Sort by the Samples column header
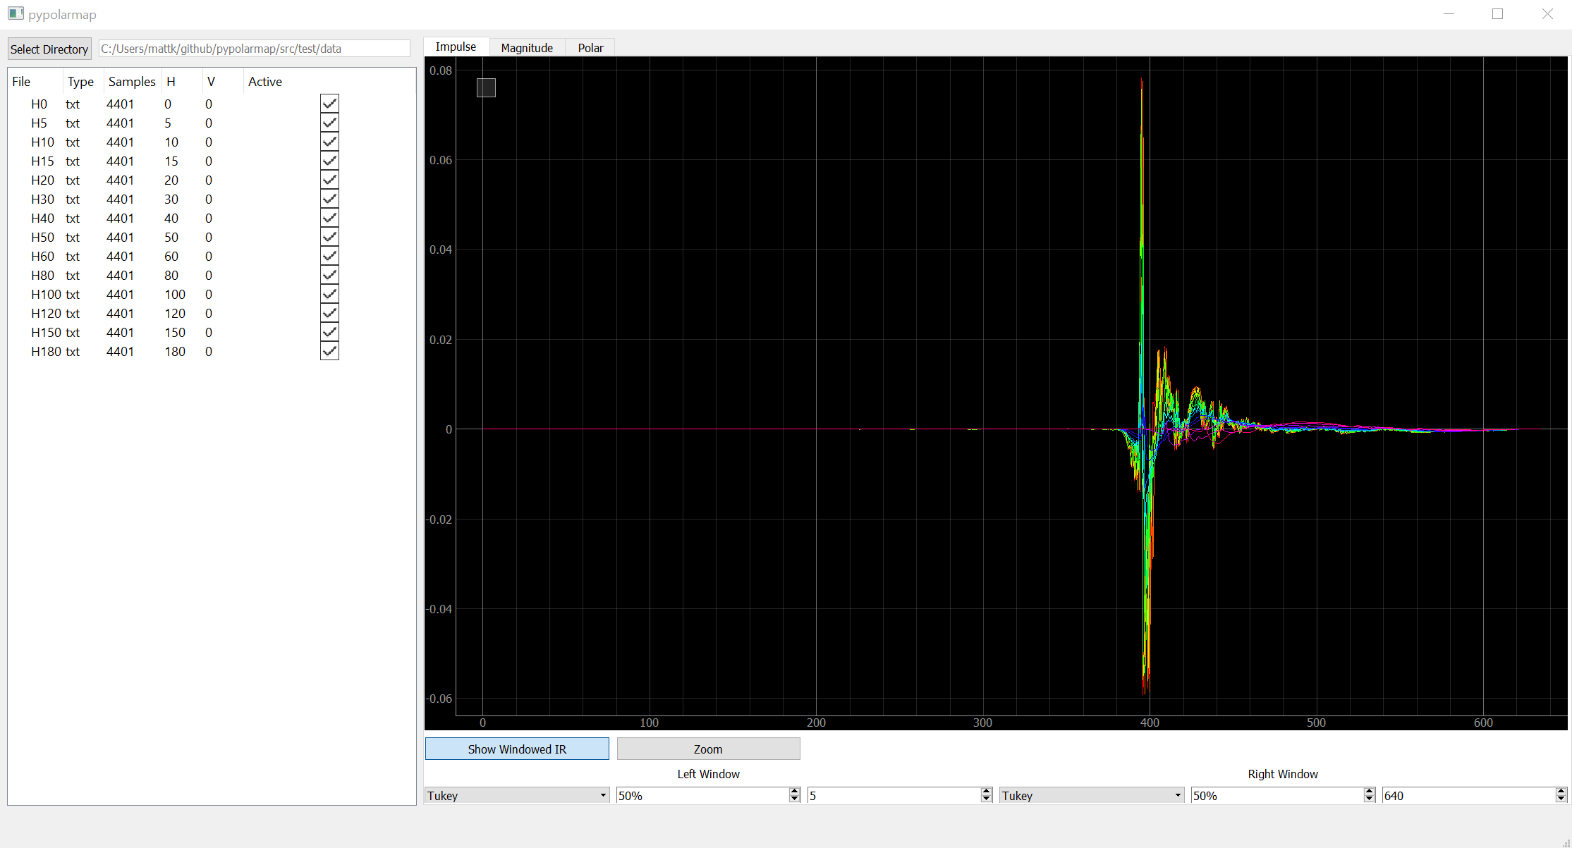The width and height of the screenshot is (1572, 848). (x=132, y=81)
